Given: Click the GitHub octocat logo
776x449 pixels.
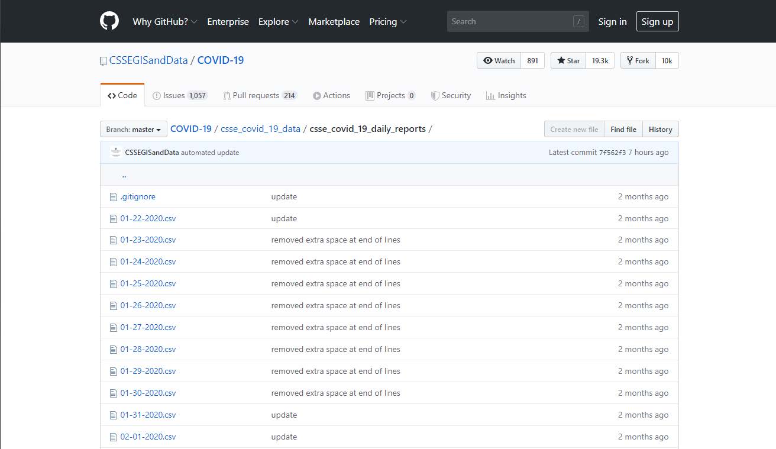Looking at the screenshot, I should pos(109,21).
